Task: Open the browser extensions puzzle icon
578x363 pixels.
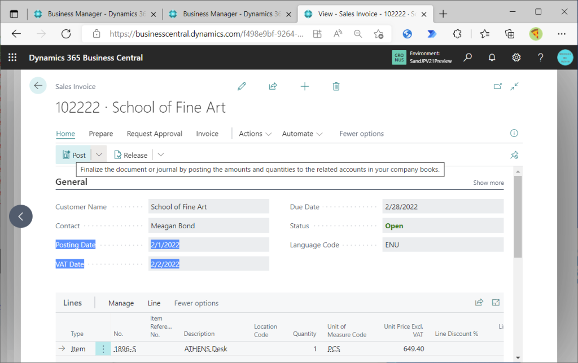Action: [x=457, y=34]
